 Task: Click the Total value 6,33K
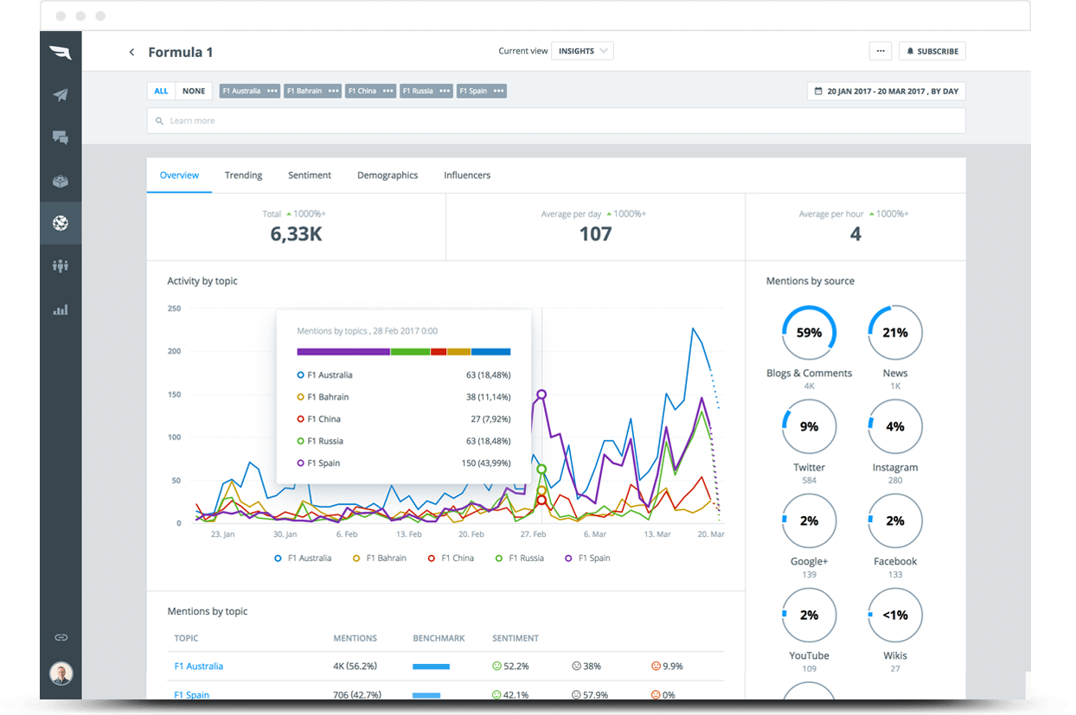[x=296, y=234]
